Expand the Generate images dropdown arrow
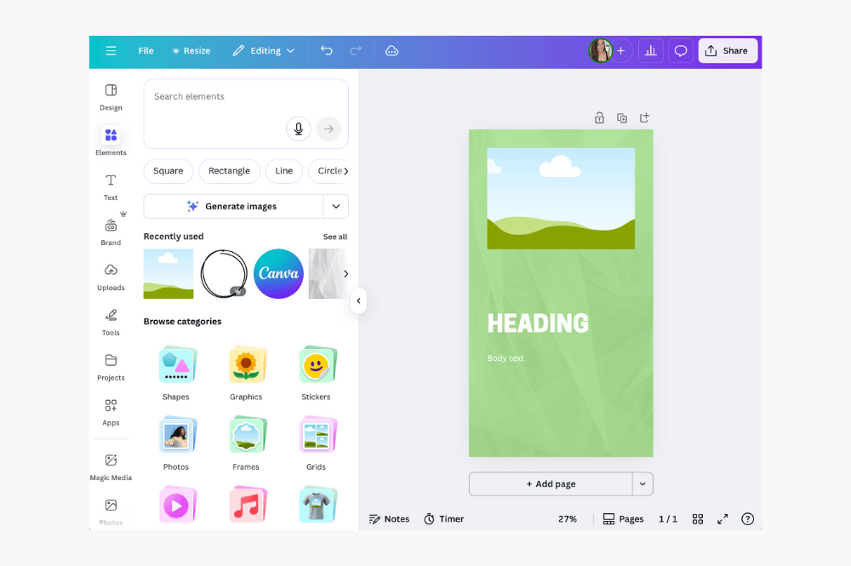Image resolution: width=851 pixels, height=566 pixels. 336,207
